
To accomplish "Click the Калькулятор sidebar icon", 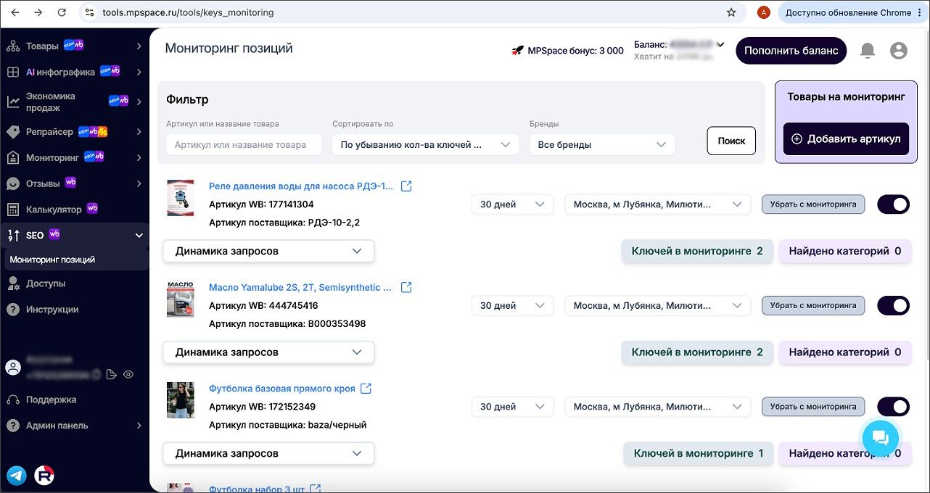I will [13, 210].
